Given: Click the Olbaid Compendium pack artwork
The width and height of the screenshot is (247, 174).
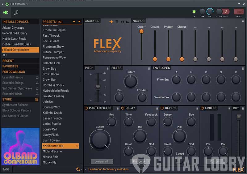Looking at the screenshot, I should (20, 147).
